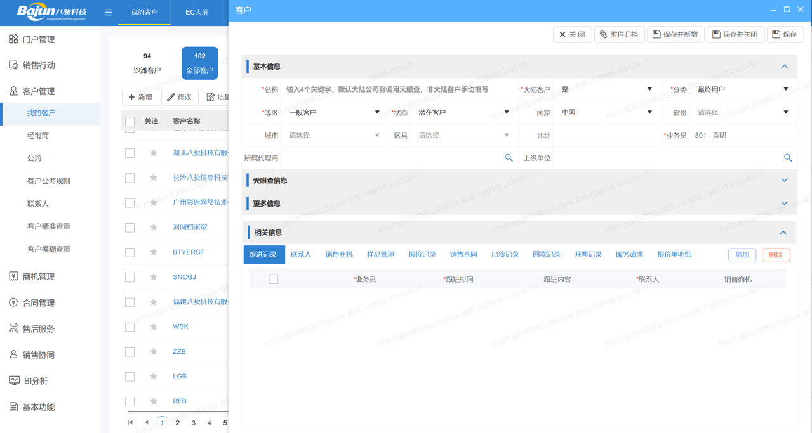
Task: Click the 增加 button
Action: tap(742, 254)
